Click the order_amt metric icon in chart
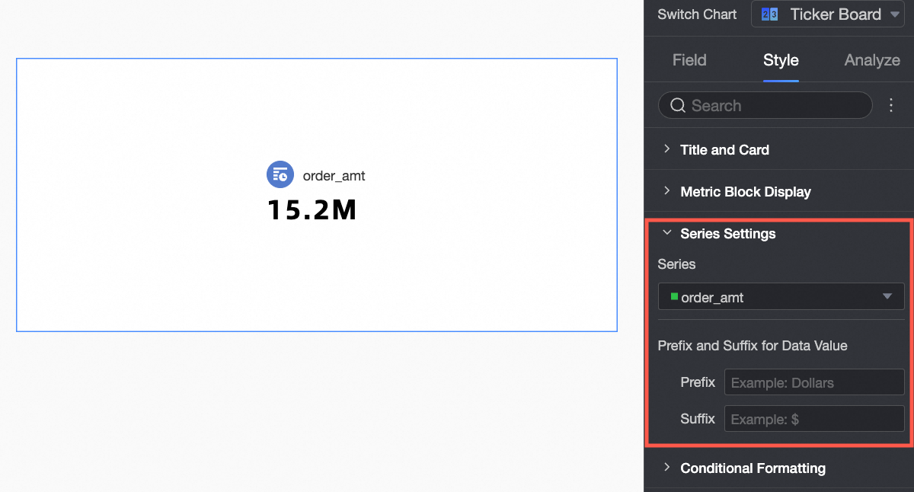The height and width of the screenshot is (492, 914). [280, 174]
